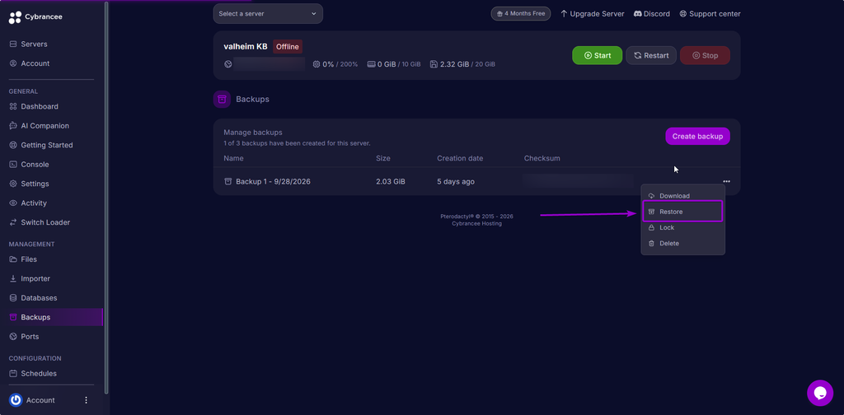Viewport: 844px width, 415px height.
Task: Click the archive icon beside Backup 1
Action: coord(227,182)
